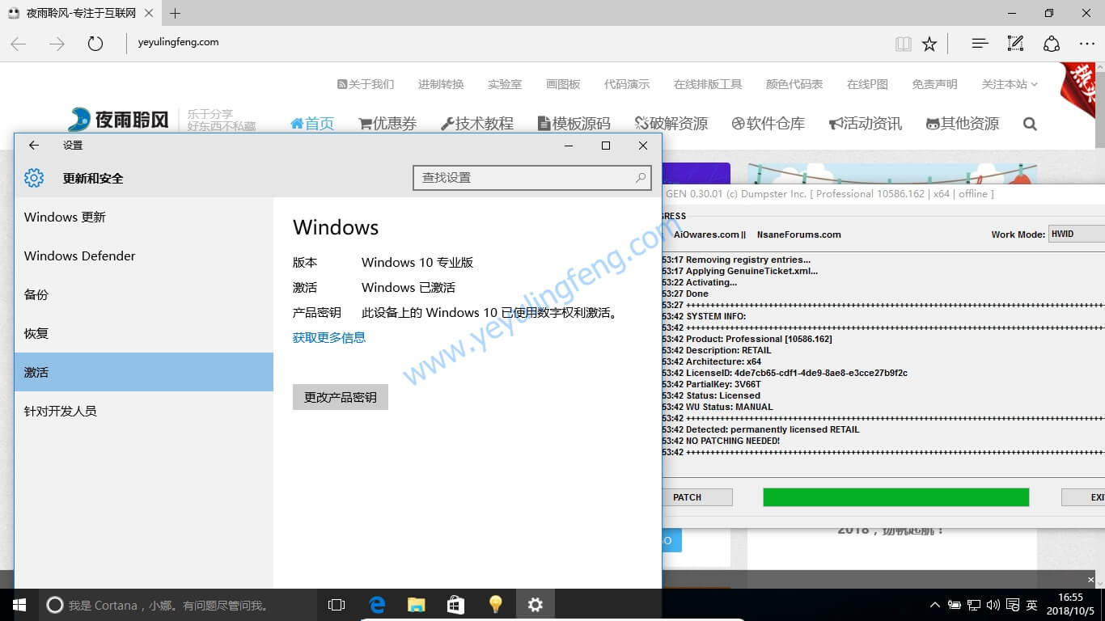Open the 代码演示 link
The image size is (1105, 621).
[x=627, y=84]
